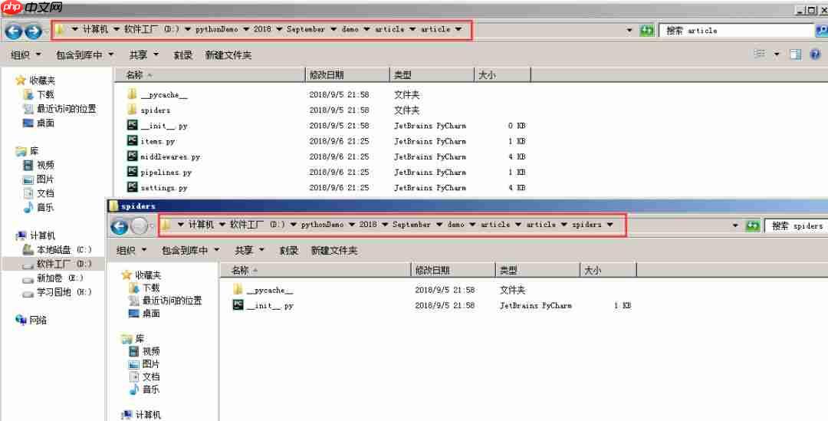Image resolution: width=828 pixels, height=421 pixels.
Task: Sort by 名称 column in article window
Action: [x=209, y=75]
